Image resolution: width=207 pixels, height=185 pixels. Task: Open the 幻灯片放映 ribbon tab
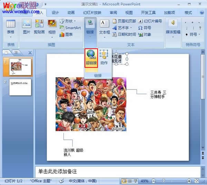point(92,12)
